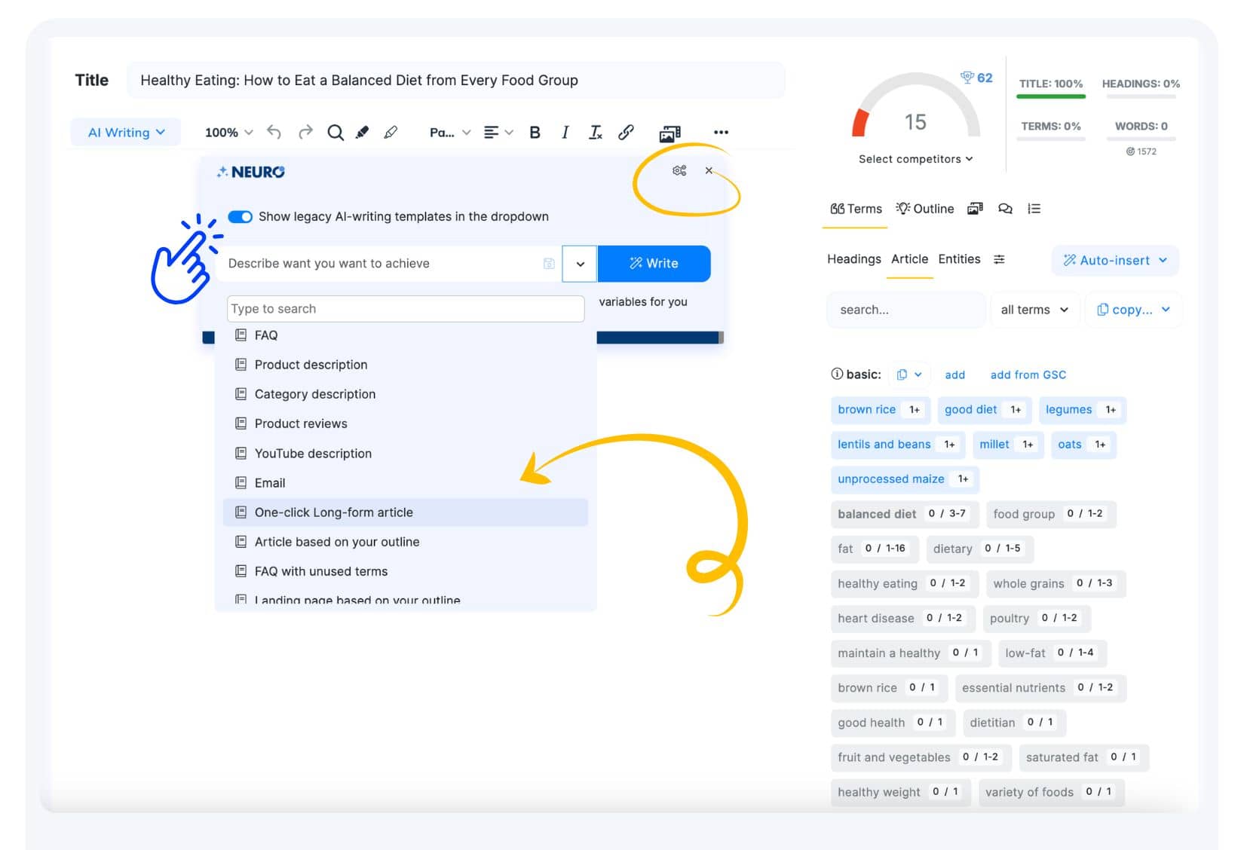
Task: Open the AI Writing dropdown
Action: (126, 133)
